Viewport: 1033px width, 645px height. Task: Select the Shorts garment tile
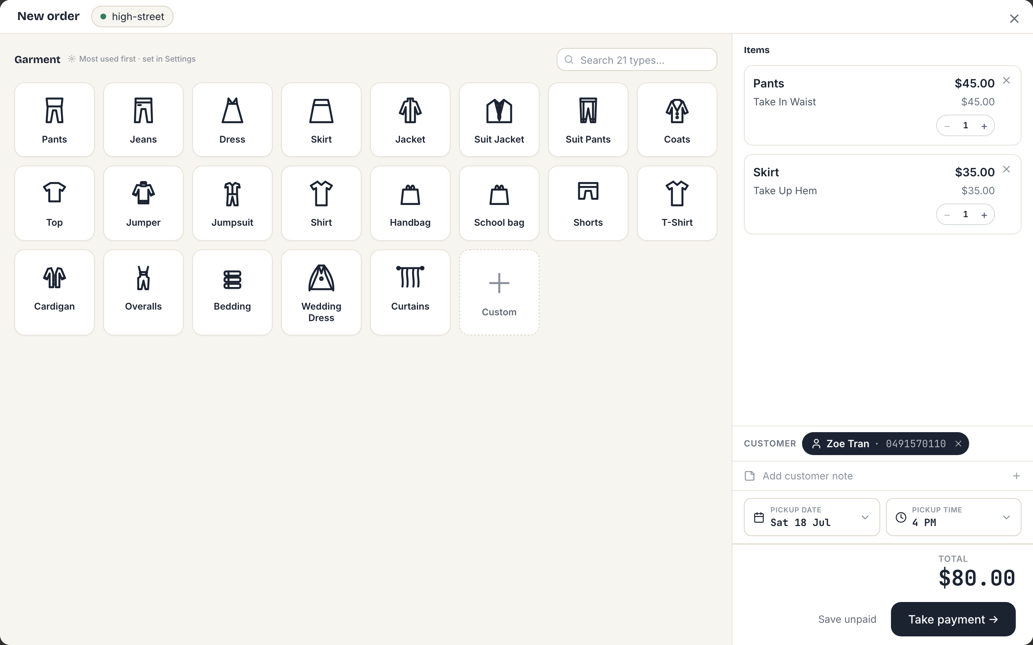(588, 203)
